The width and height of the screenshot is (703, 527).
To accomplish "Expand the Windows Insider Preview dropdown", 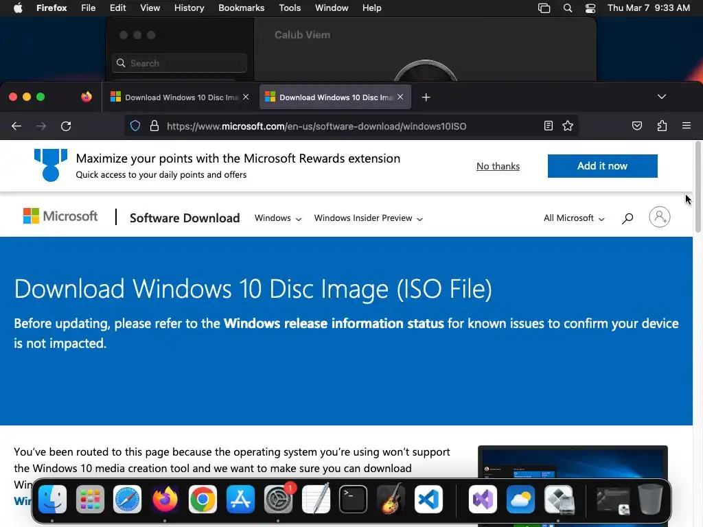I will 368,218.
